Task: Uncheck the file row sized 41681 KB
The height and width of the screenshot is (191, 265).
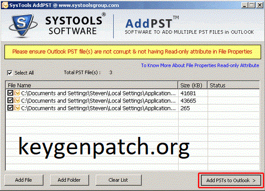Action: point(10,93)
